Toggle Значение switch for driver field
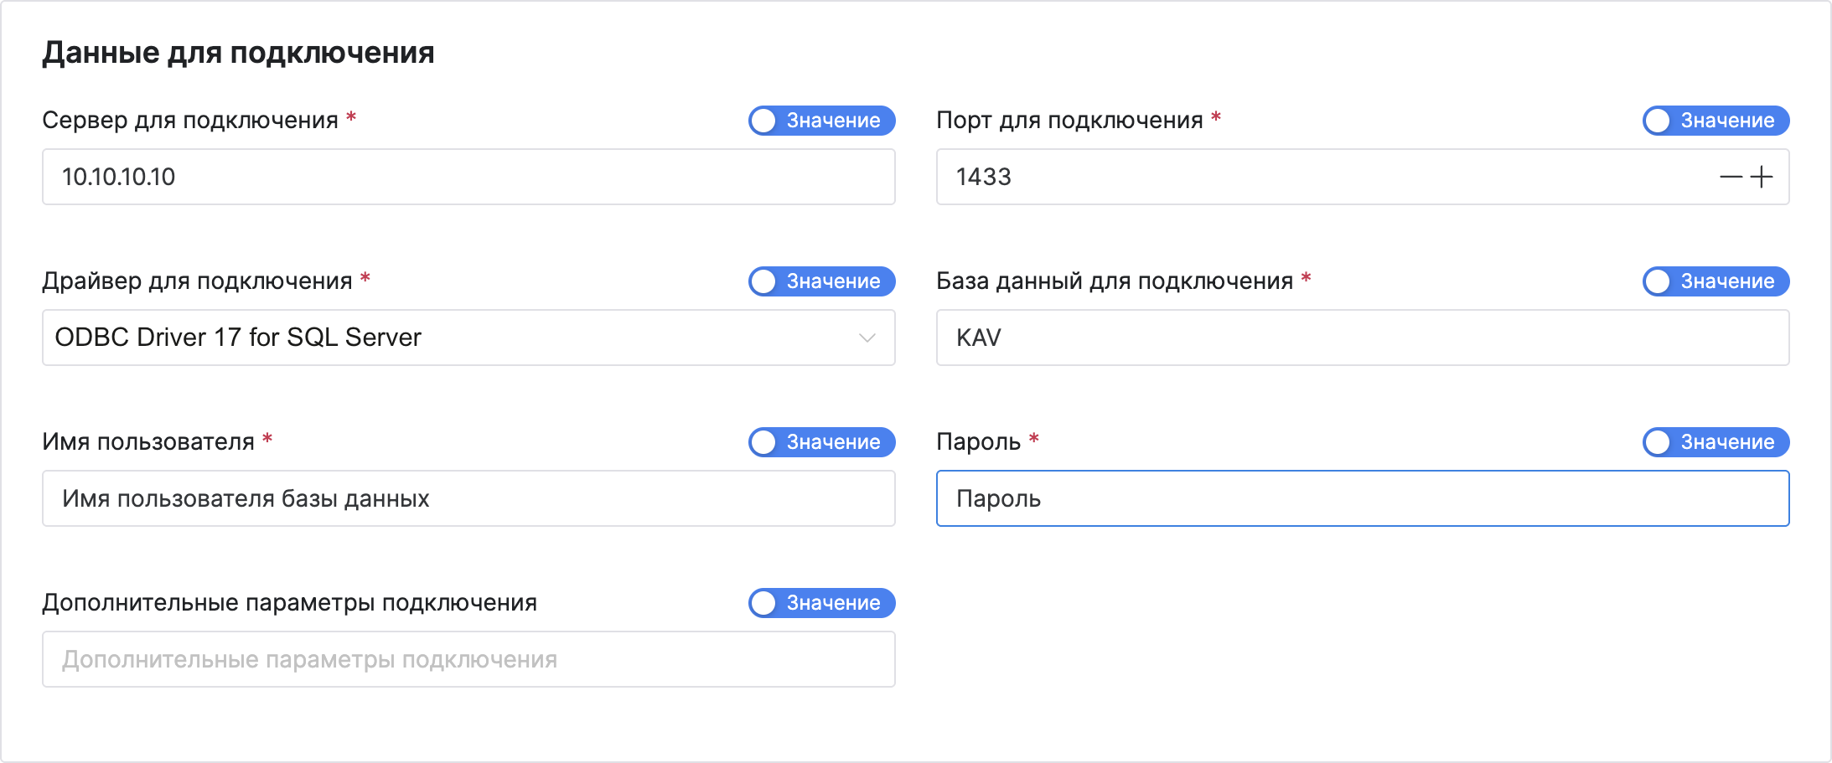 click(820, 281)
